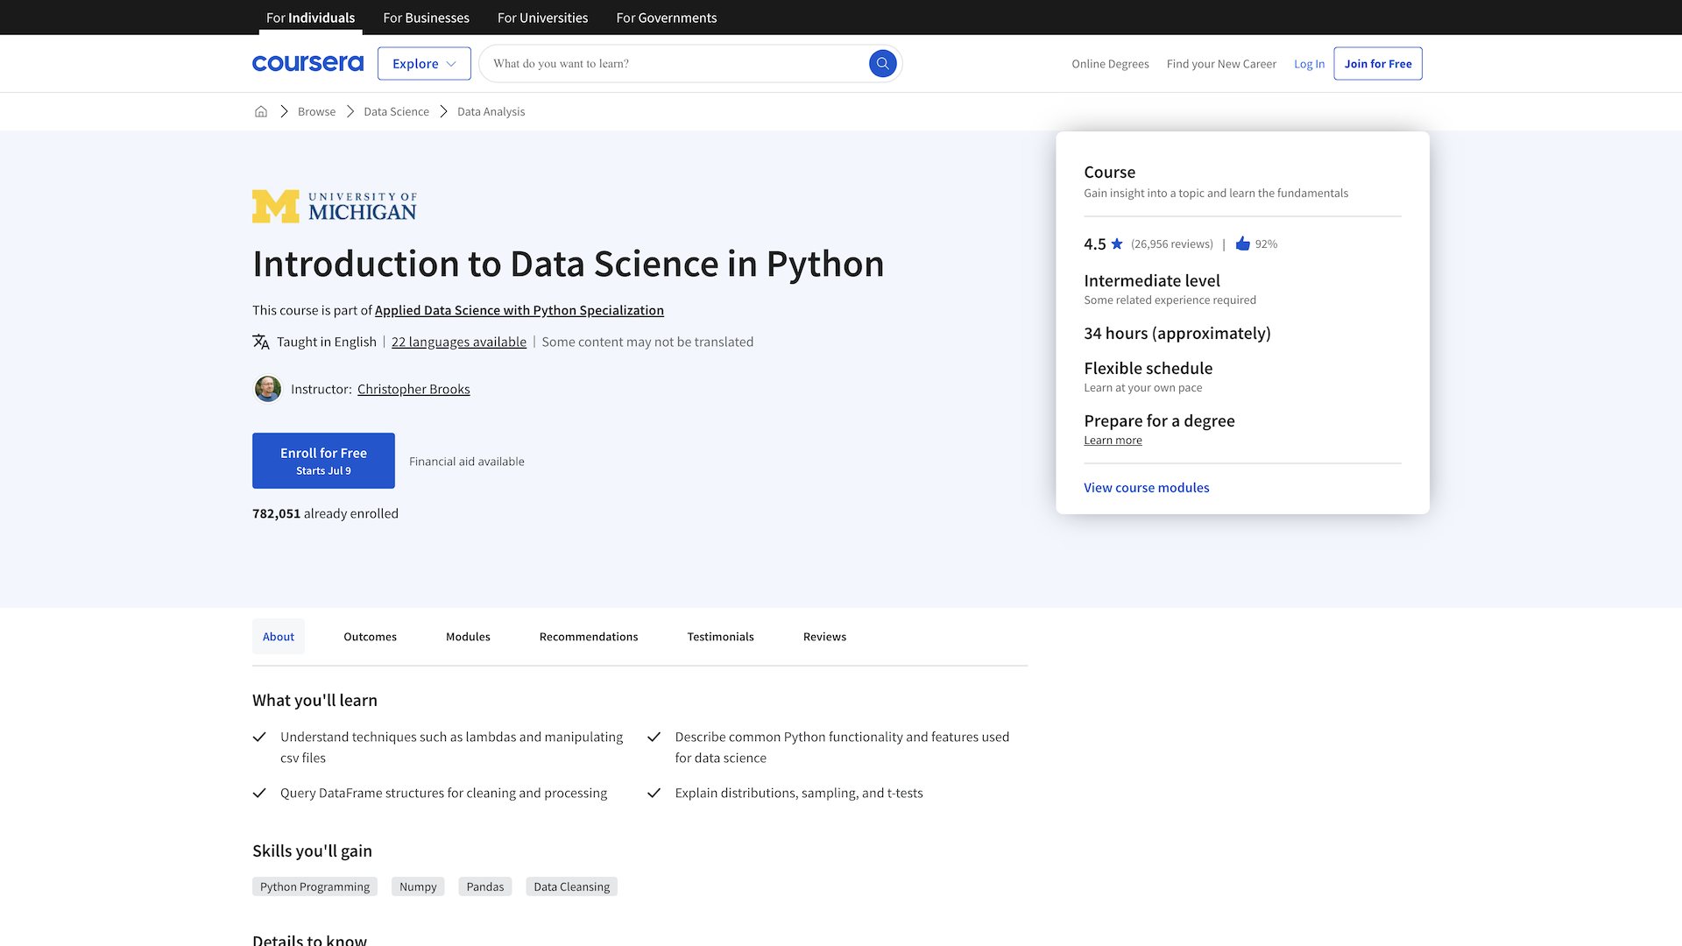The image size is (1682, 946).
Task: Click the thumbs-up 92% icon
Action: pos(1242,244)
